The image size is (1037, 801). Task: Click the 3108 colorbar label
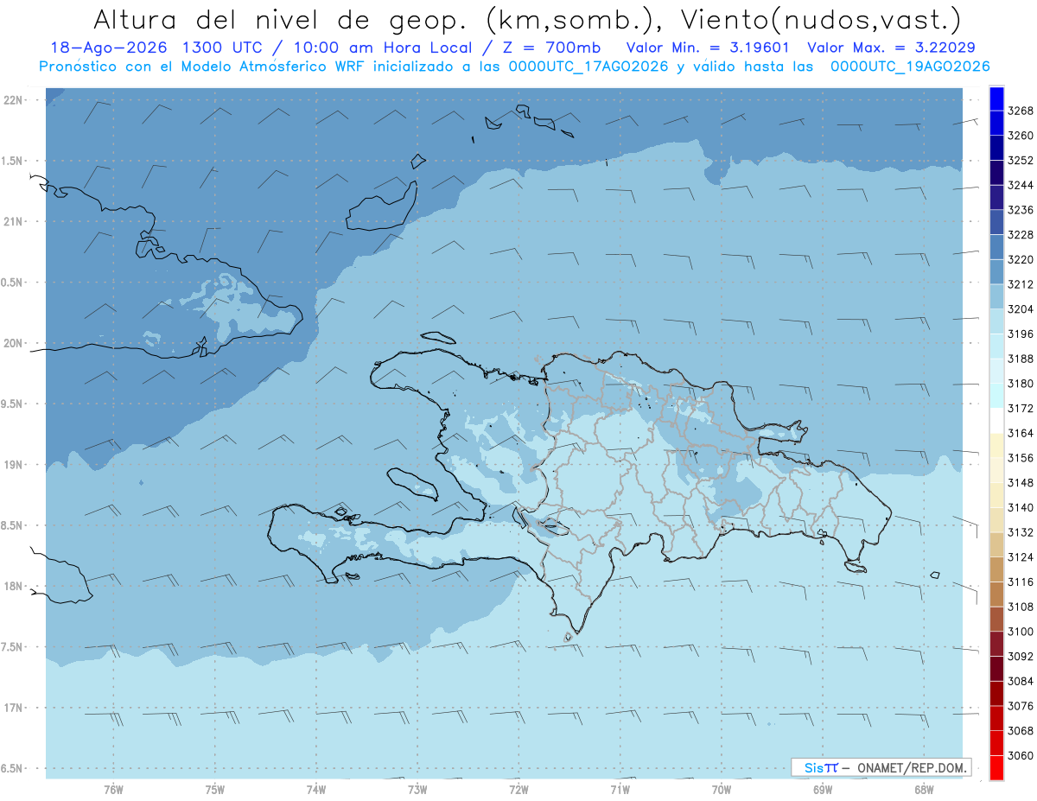point(1021,607)
